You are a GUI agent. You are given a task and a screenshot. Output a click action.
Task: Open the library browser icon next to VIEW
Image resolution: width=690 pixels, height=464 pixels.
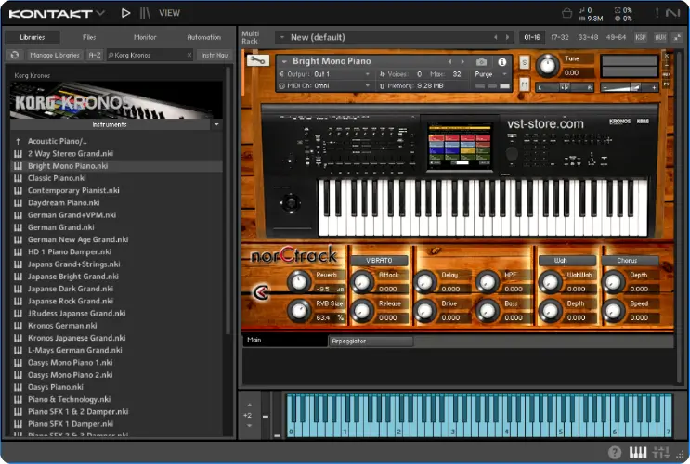[x=145, y=13]
